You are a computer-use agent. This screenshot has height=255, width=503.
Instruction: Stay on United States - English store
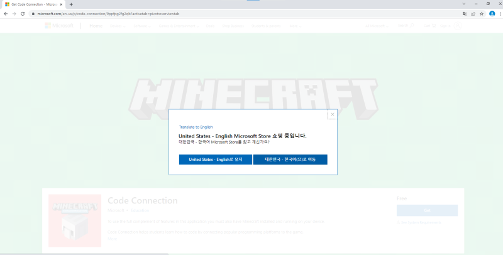216,160
